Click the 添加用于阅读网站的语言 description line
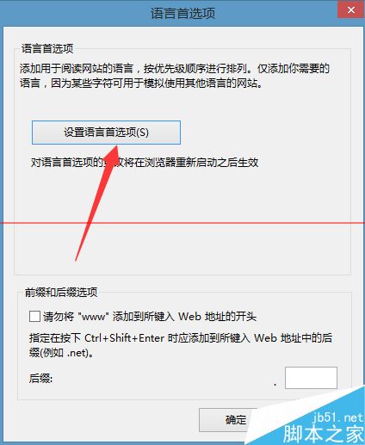Screen dimensions: 365x445 [175, 69]
